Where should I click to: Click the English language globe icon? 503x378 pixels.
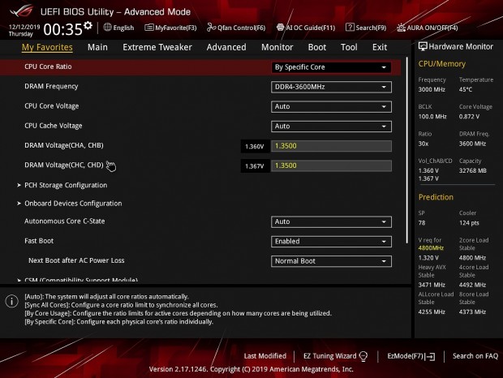click(107, 28)
